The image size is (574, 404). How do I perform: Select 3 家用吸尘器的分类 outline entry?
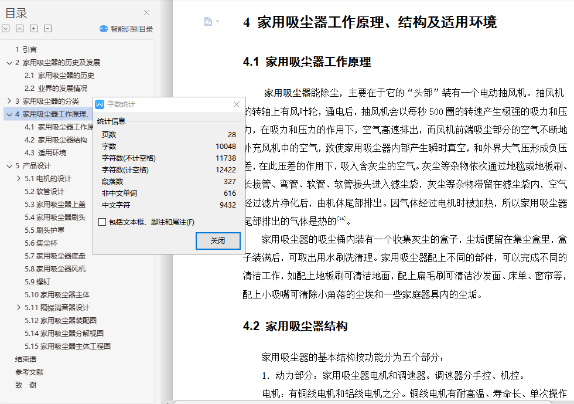(x=47, y=101)
